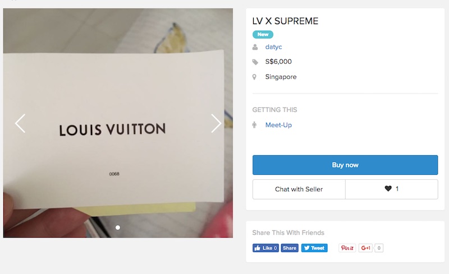
Task: Select the image carousel dot indicator
Action: (118, 227)
